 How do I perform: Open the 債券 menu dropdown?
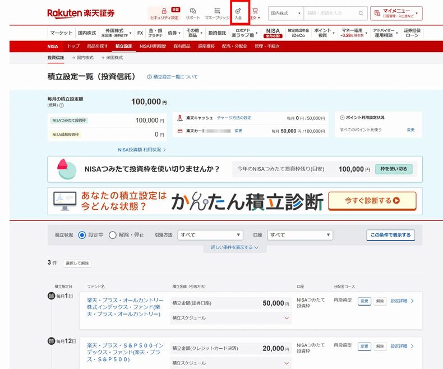(174, 33)
